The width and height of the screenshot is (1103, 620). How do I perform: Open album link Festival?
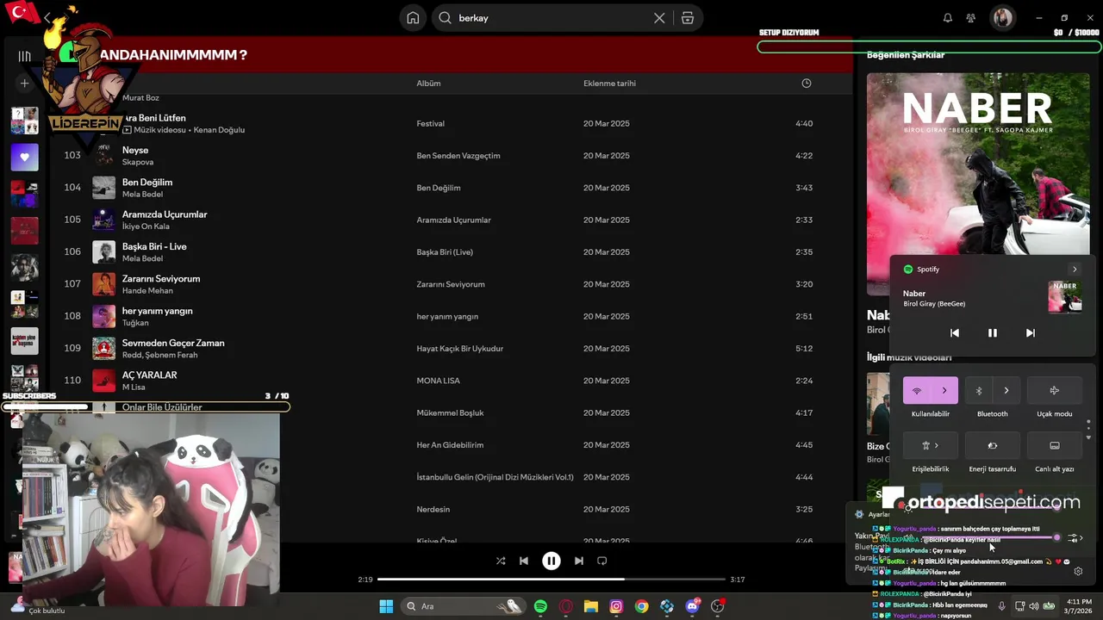tap(430, 124)
